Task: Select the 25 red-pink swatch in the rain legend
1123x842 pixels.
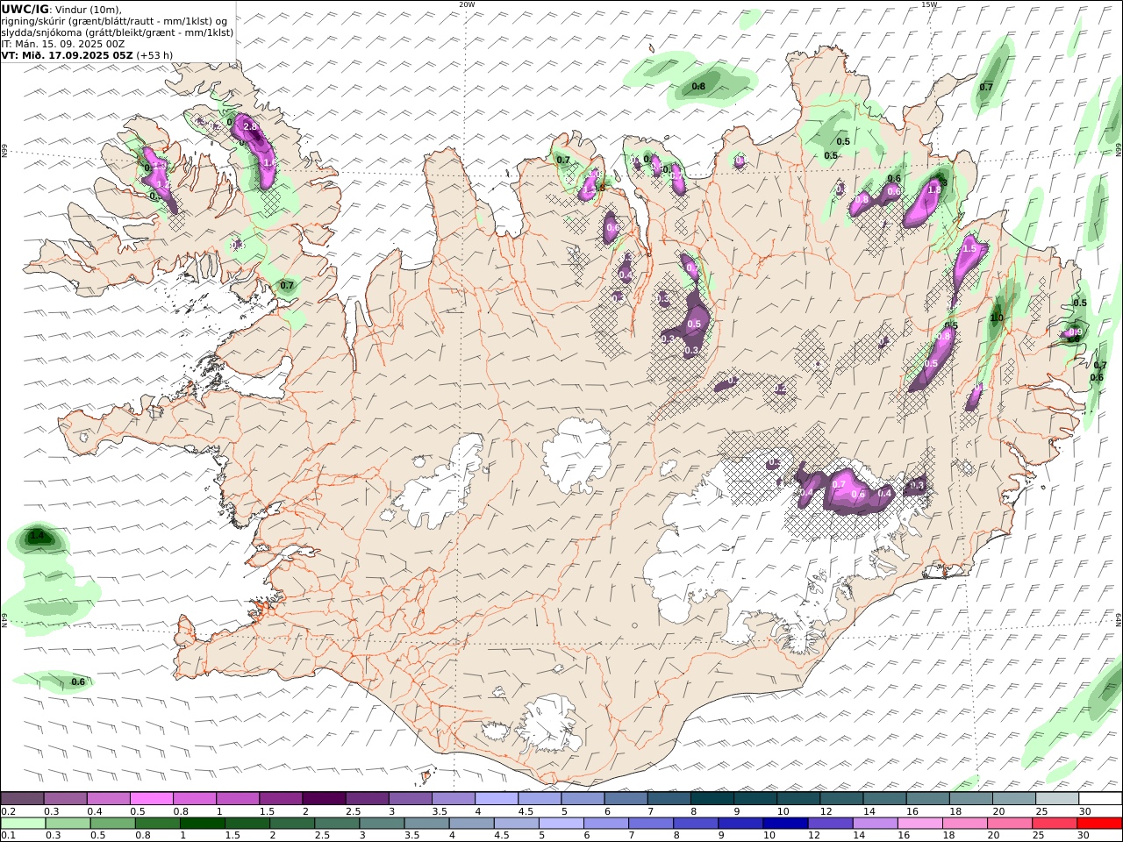Action: coord(1054,824)
